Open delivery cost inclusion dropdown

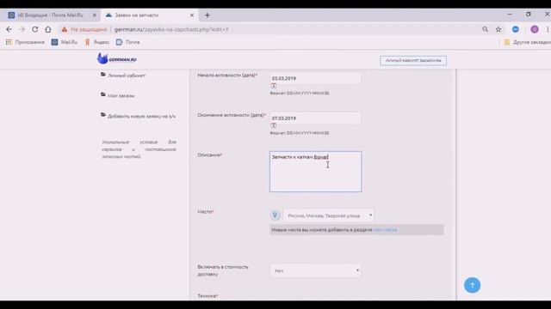point(315,270)
